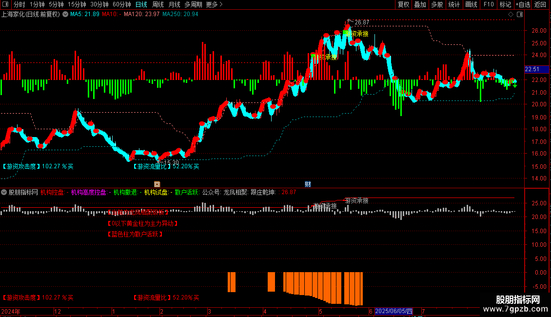Select the 1分钟 period tab

coord(37,4)
